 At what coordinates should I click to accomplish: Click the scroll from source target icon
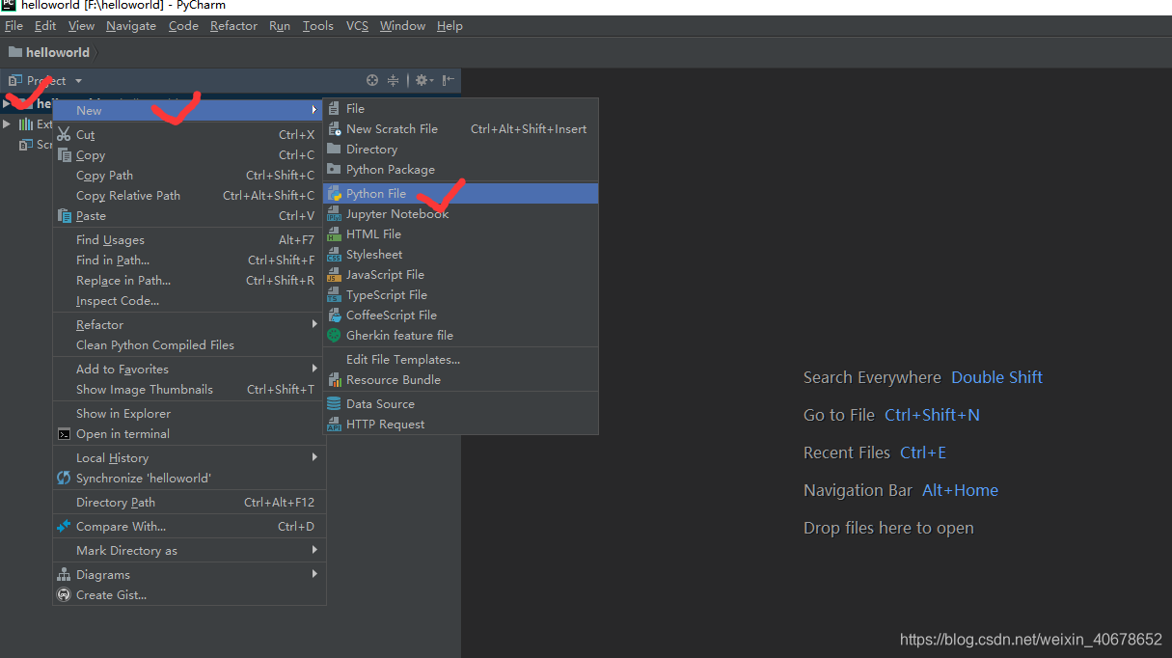[372, 81]
